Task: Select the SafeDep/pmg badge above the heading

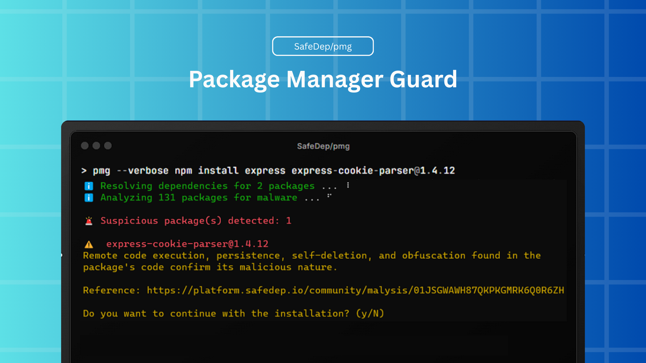Action: (x=323, y=46)
